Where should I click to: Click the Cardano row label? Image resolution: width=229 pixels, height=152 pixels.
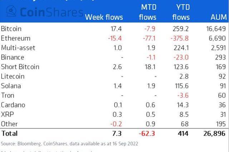pos(13,105)
